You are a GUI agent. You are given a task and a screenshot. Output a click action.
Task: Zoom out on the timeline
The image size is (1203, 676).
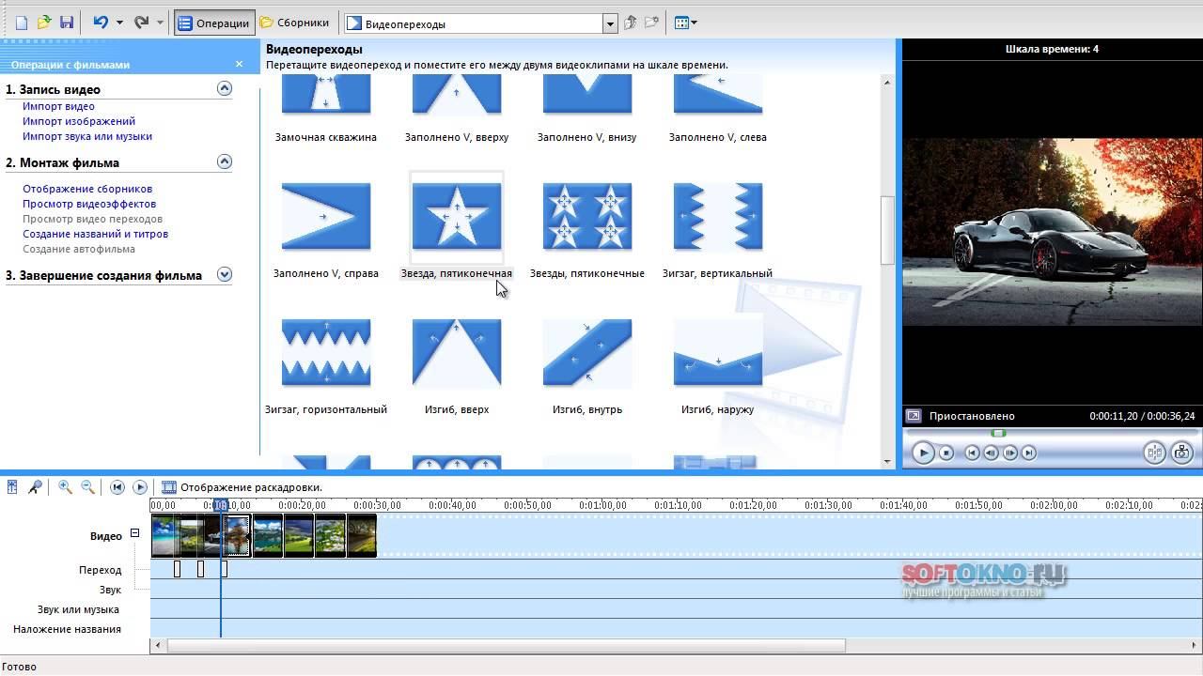pos(87,487)
